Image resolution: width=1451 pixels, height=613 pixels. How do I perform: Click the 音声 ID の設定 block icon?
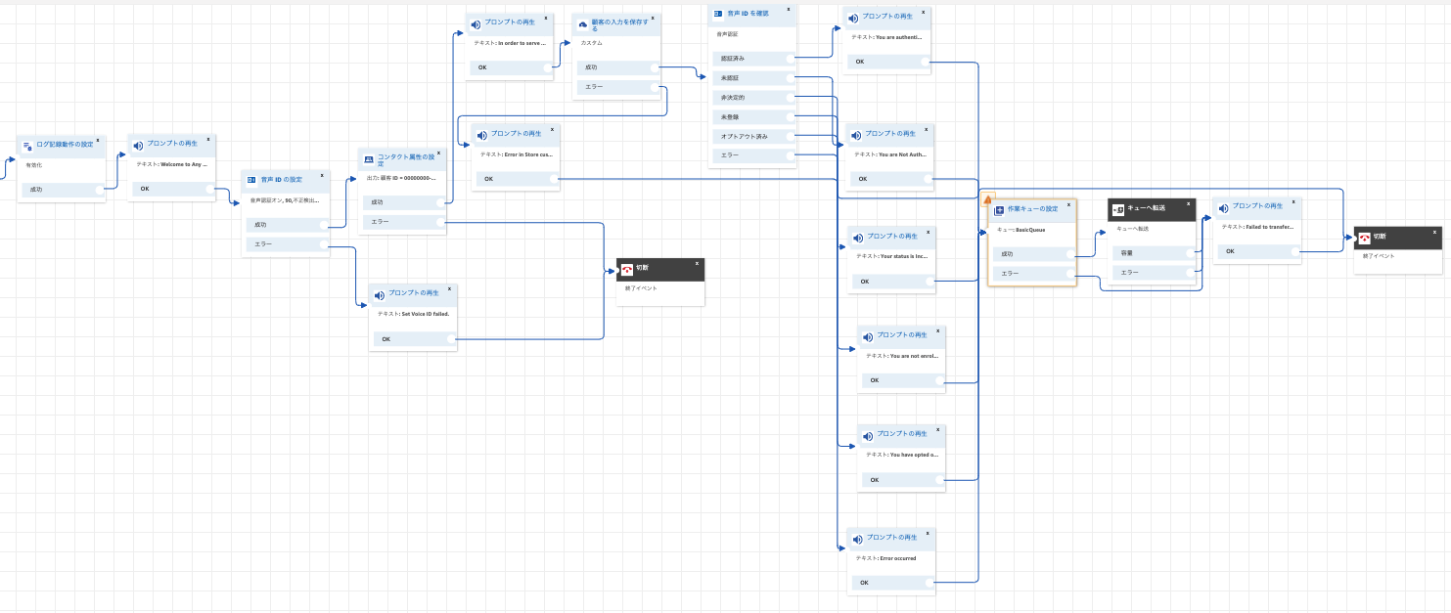coord(251,180)
